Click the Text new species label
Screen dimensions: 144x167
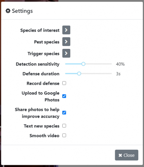point(41,126)
